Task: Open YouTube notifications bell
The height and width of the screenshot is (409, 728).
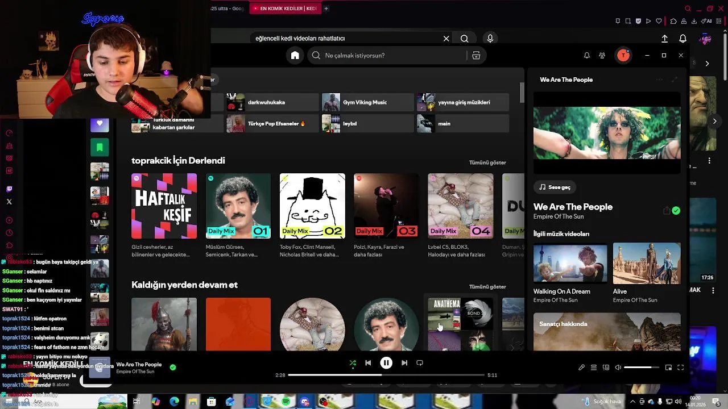Action: point(682,38)
